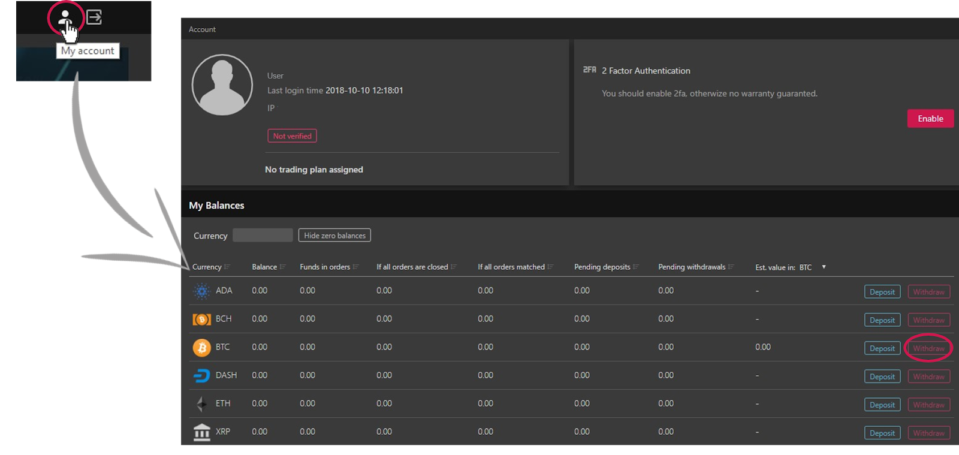Withdraw BTC
Screen dimensions: 959x455
tap(928, 348)
